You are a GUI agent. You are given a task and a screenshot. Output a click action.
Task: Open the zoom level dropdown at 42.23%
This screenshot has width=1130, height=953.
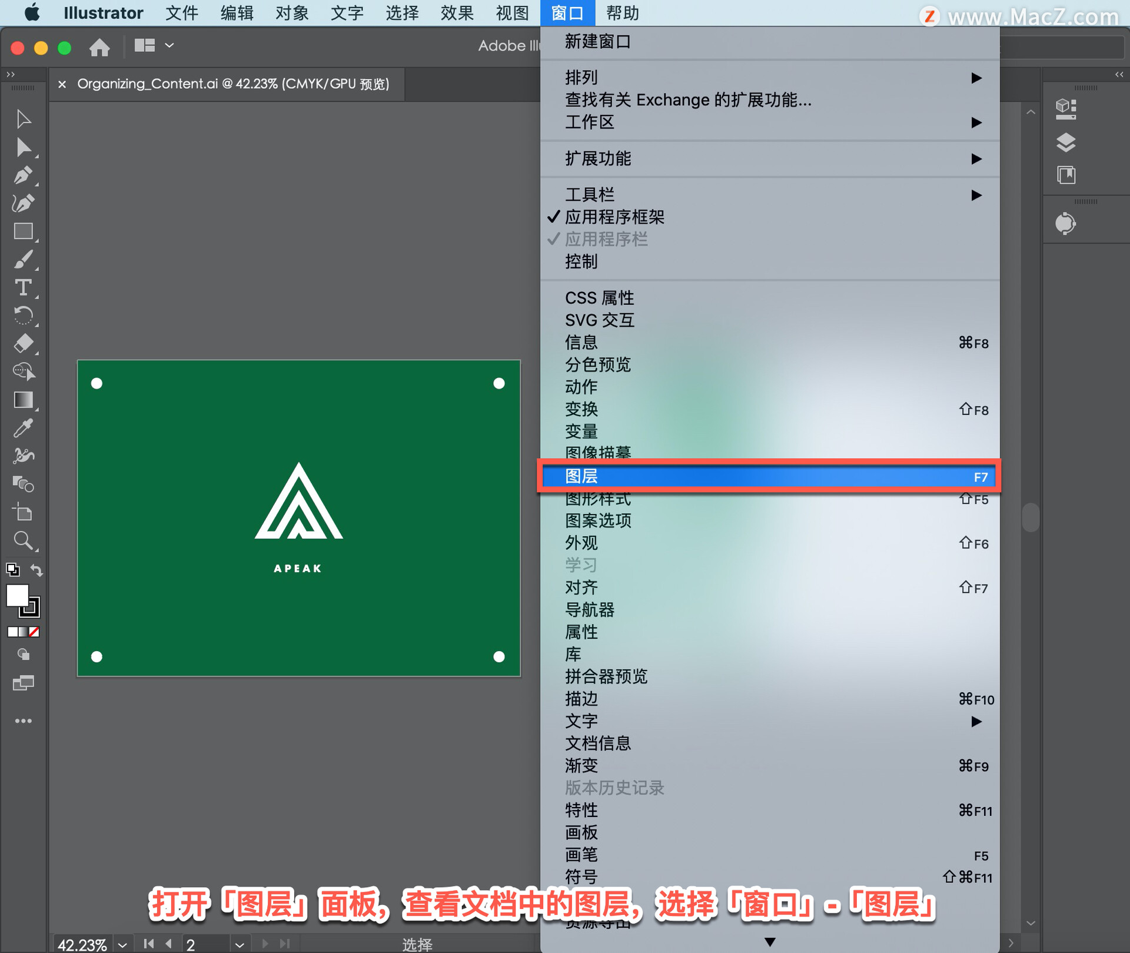coord(122,945)
